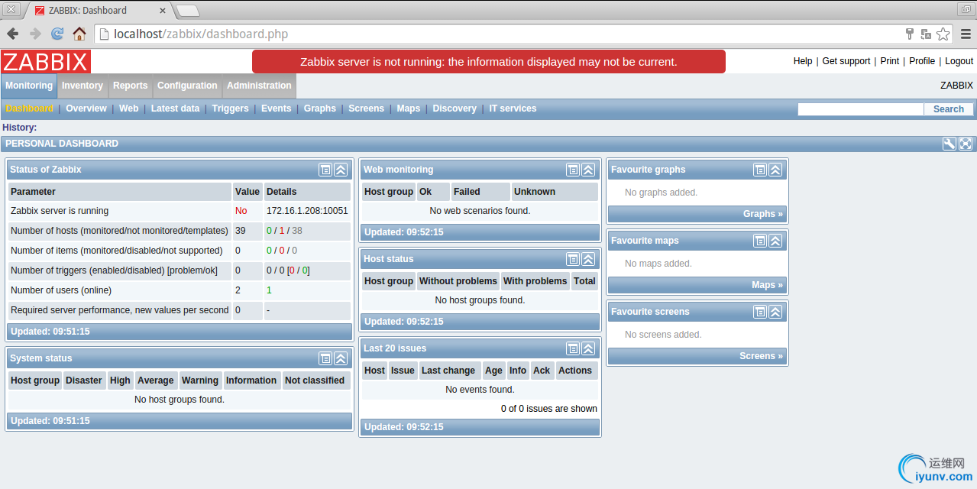977x489 pixels.
Task: Open System status widget menu icon
Action: pyautogui.click(x=325, y=358)
